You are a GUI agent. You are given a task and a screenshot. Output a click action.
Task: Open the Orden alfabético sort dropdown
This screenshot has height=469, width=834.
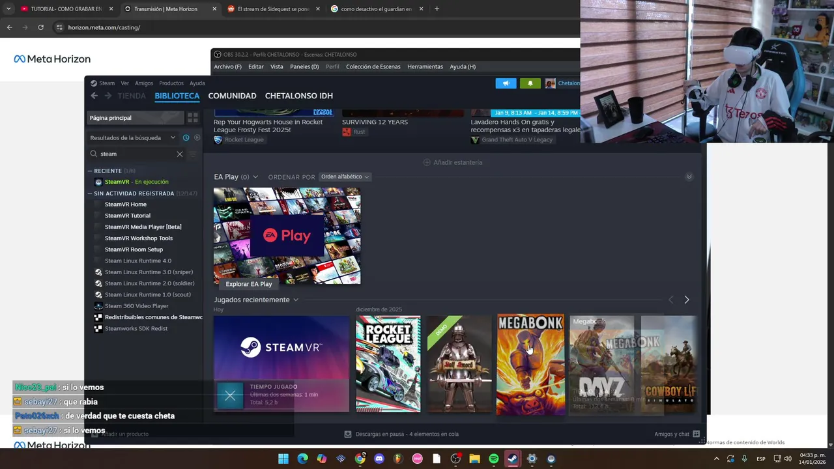[345, 177]
